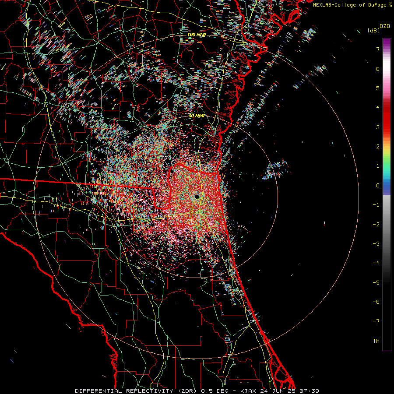Click the -1 value on the color scale

tap(376, 205)
